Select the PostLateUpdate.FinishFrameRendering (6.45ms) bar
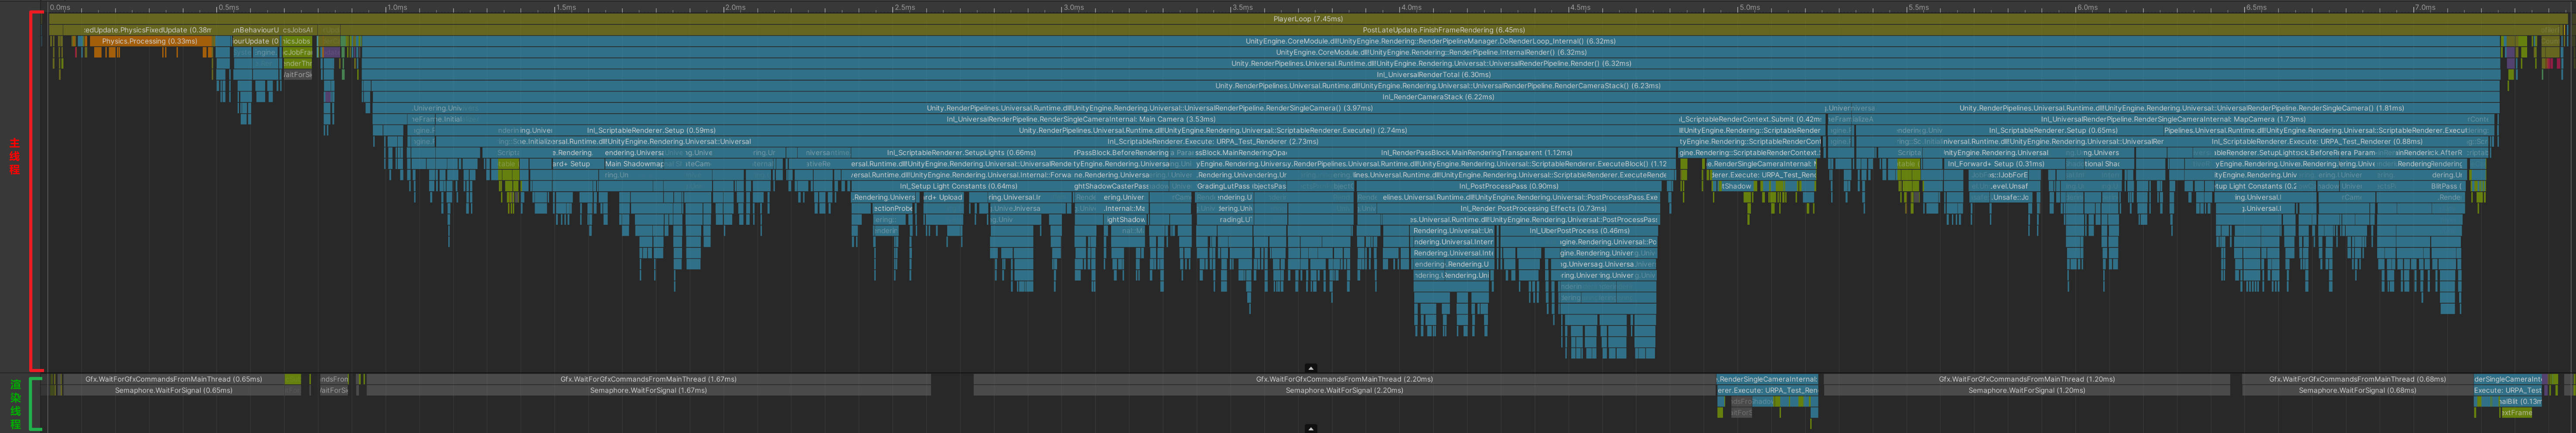The width and height of the screenshot is (2576, 433). tap(1443, 30)
